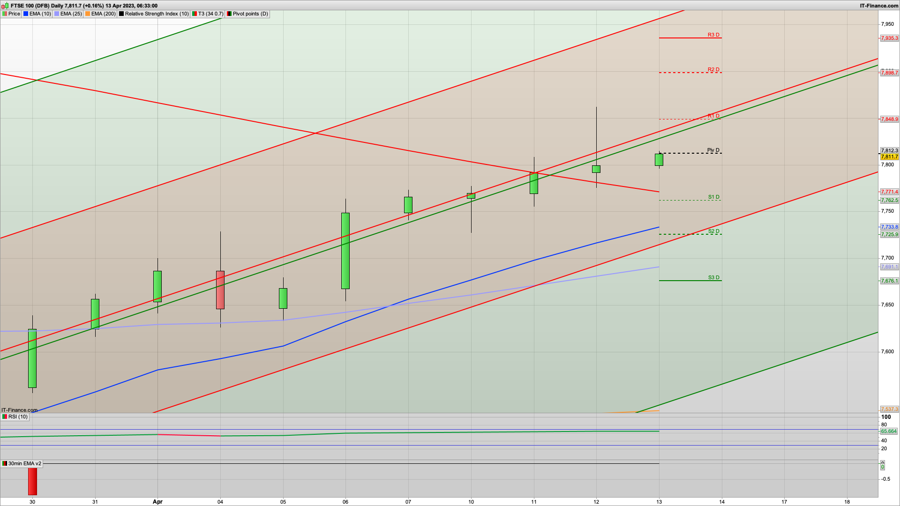Click the S3 D support label
This screenshot has height=506, width=900.
pyautogui.click(x=713, y=278)
